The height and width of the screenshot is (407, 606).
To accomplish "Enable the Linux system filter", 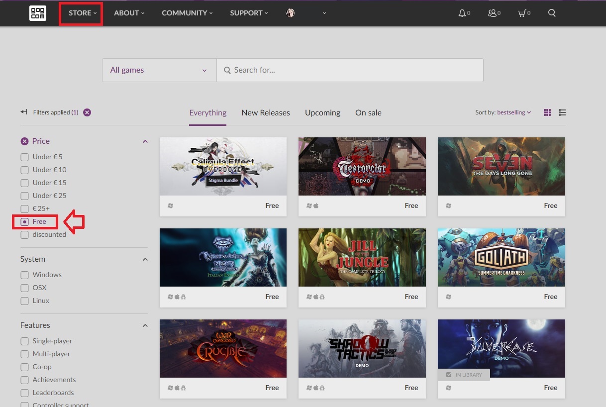I will (24, 301).
